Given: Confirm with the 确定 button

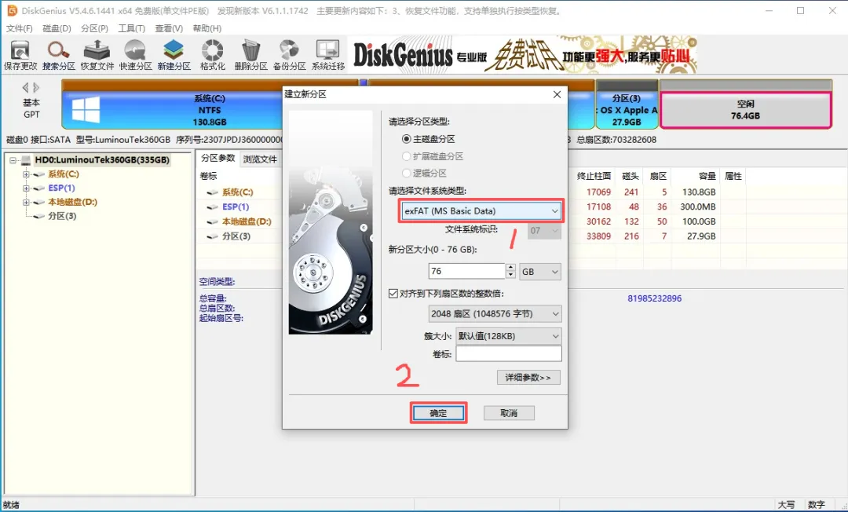Looking at the screenshot, I should [438, 413].
